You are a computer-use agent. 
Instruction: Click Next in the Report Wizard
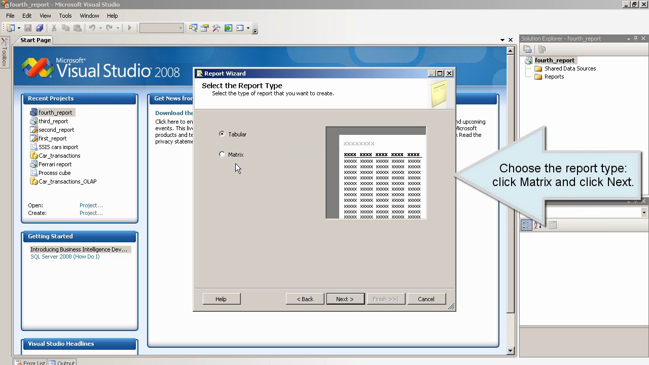click(x=345, y=299)
